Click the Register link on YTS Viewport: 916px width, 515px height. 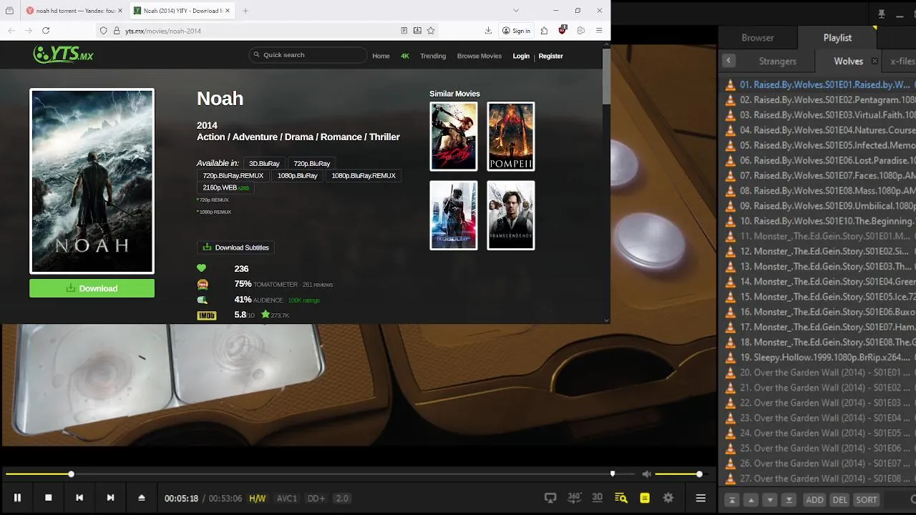coord(550,56)
